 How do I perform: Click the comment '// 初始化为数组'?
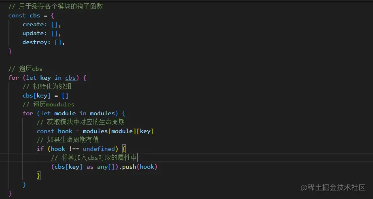(47, 87)
